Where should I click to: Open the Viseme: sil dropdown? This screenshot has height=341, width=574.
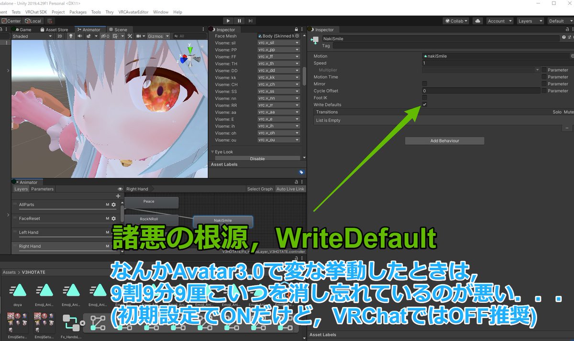pyautogui.click(x=278, y=43)
